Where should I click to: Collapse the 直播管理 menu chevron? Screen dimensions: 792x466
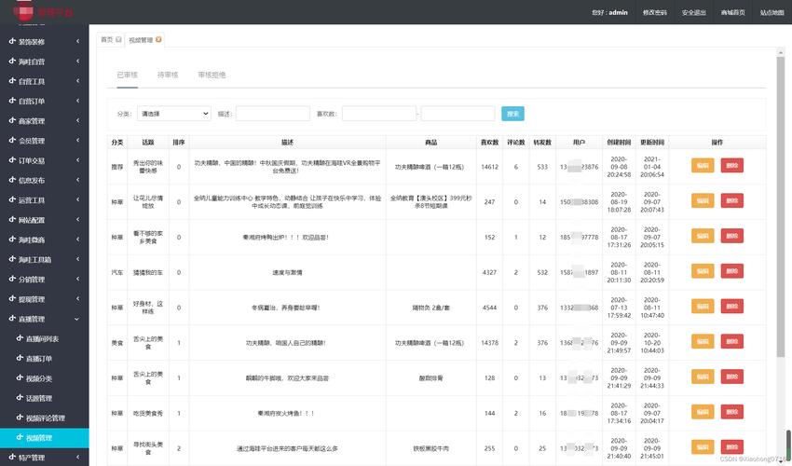pos(77,319)
